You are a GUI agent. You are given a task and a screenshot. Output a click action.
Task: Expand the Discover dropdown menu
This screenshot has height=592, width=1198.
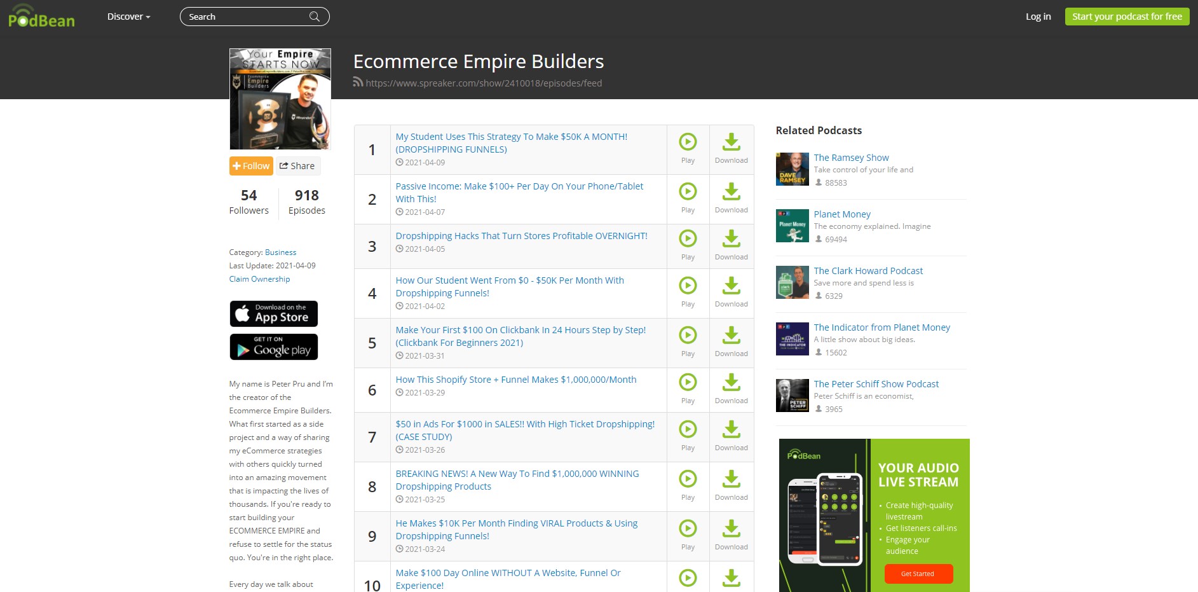click(128, 17)
